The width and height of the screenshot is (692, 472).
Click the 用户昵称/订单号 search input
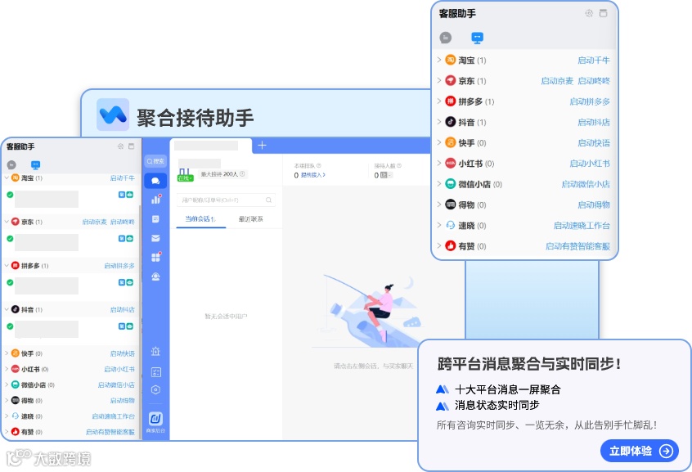[x=226, y=200]
